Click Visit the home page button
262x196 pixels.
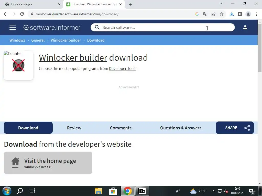pyautogui.click(x=48, y=163)
